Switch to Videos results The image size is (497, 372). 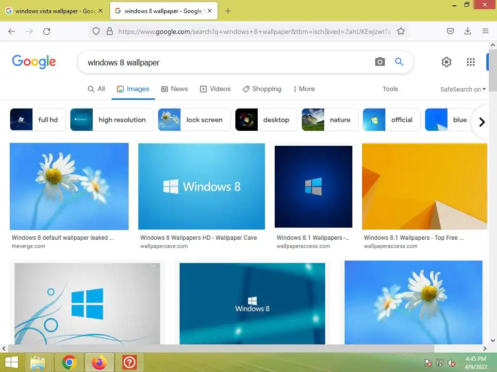click(215, 89)
